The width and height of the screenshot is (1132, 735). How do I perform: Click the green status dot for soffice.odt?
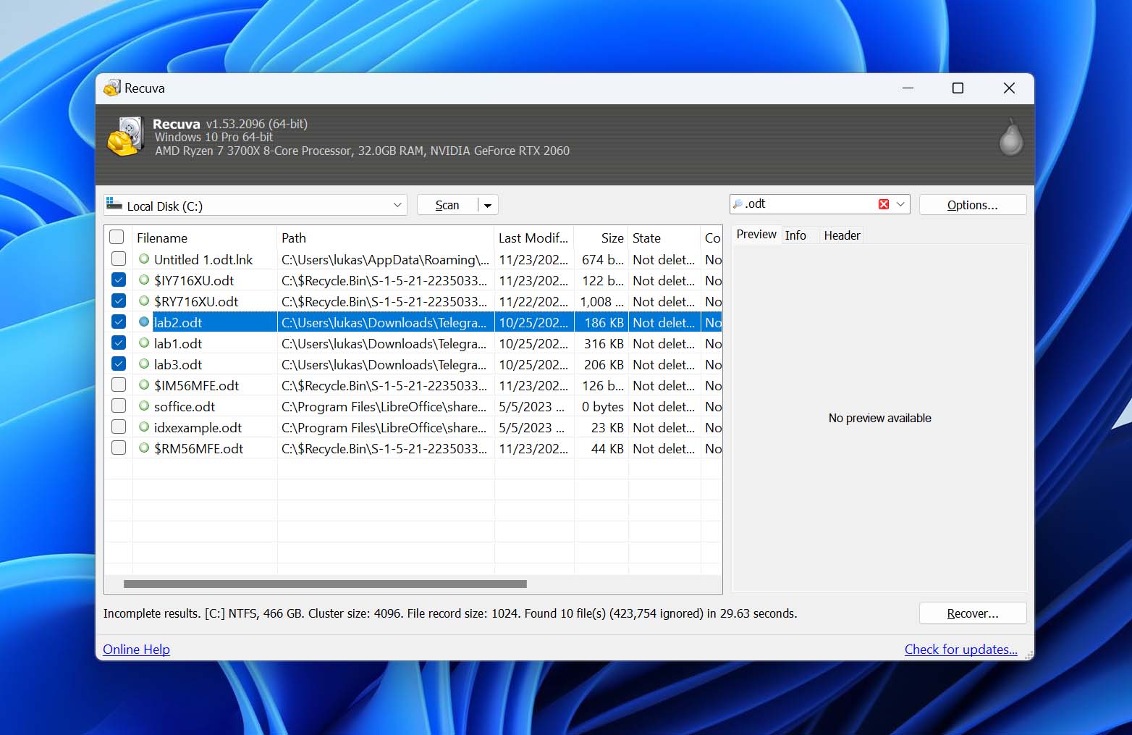coord(144,406)
